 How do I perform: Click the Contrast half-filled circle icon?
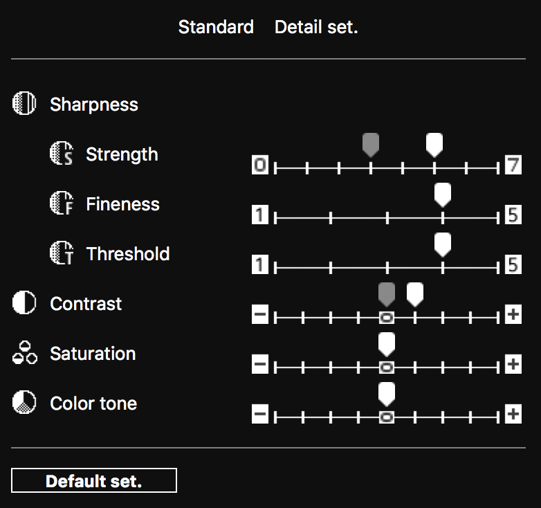tap(24, 302)
